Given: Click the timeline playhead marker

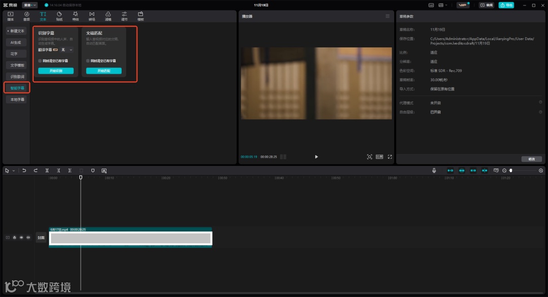Looking at the screenshot, I should pos(81,178).
